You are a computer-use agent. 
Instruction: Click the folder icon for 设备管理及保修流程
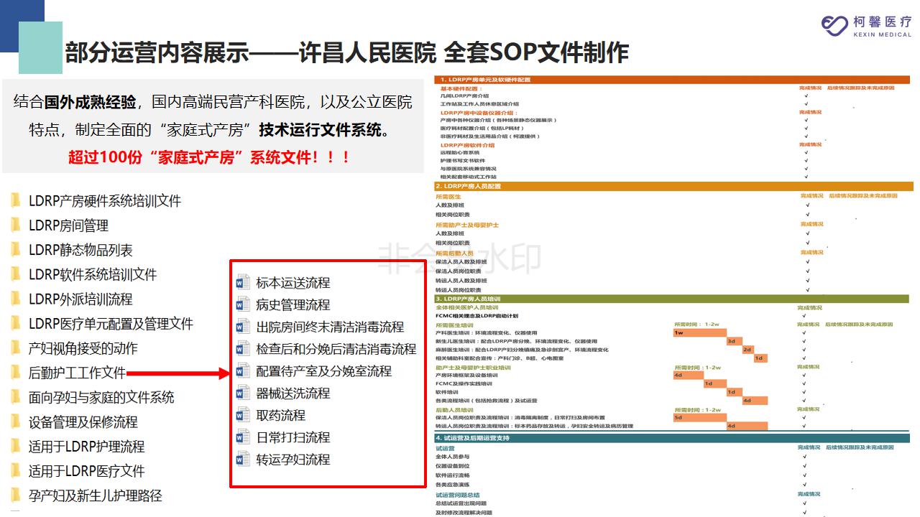[15, 421]
